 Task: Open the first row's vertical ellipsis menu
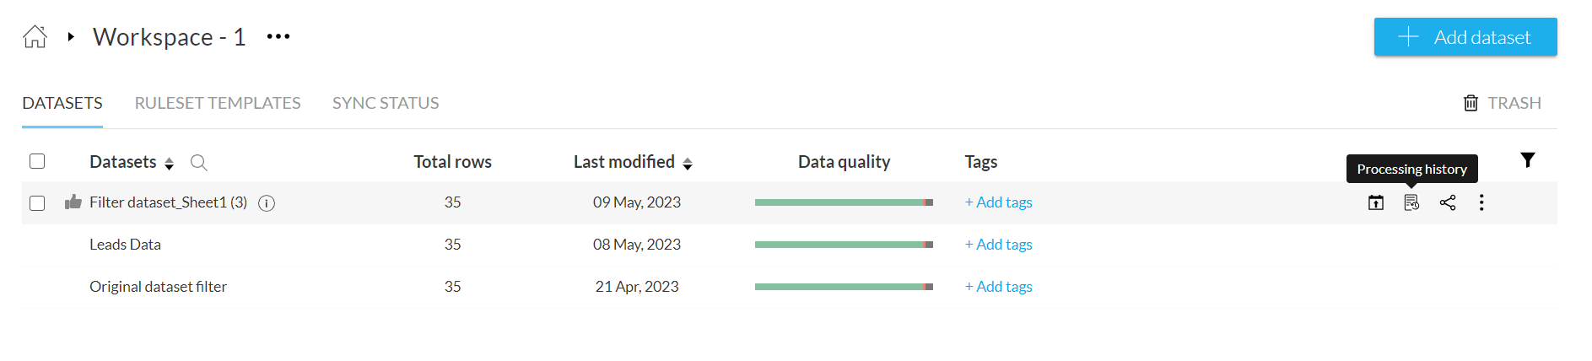(x=1481, y=202)
